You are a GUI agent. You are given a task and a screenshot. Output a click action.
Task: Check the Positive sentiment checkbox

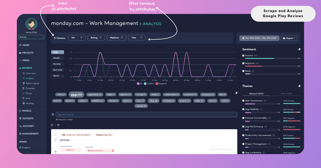coord(243,56)
